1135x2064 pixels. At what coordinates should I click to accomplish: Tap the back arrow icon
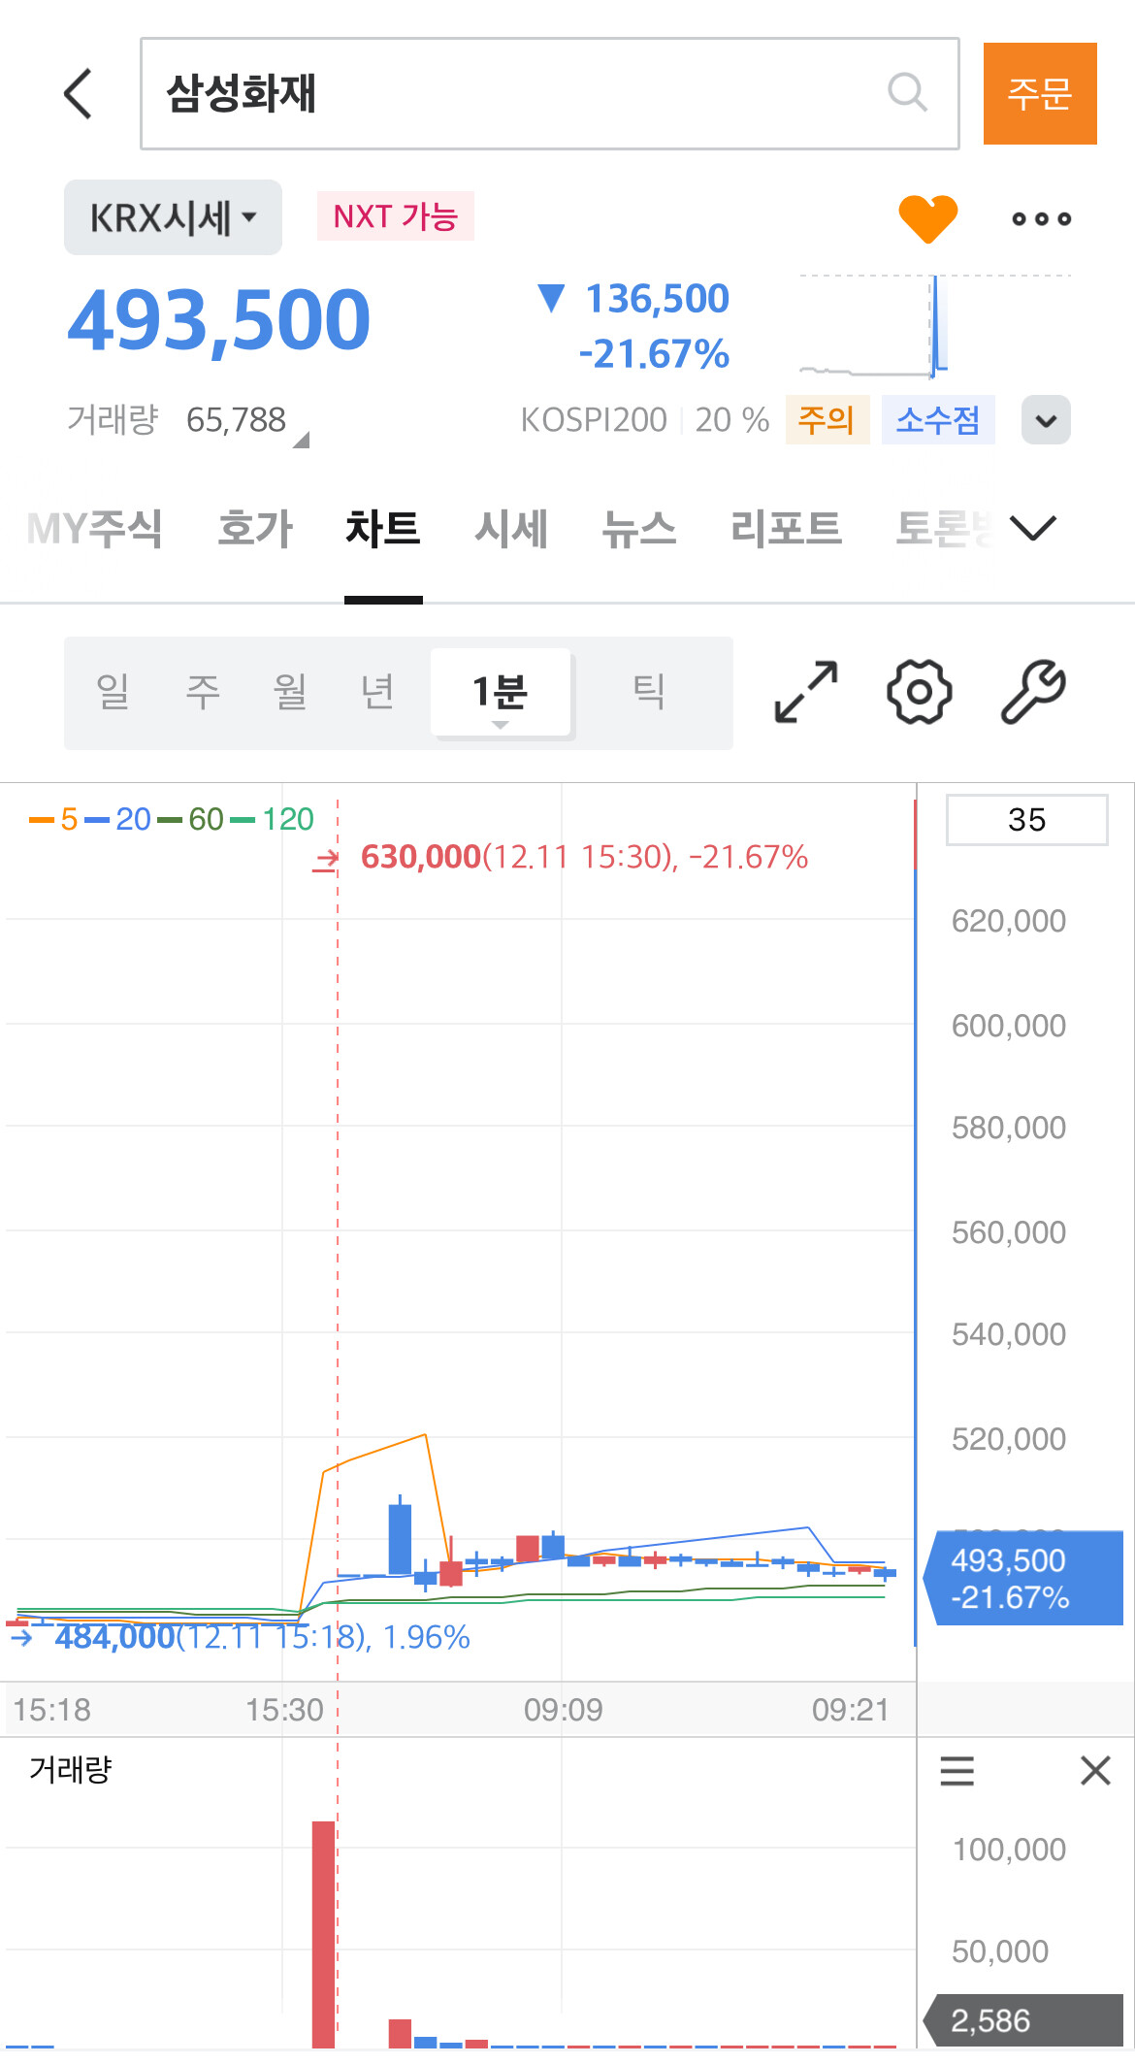coord(79,94)
